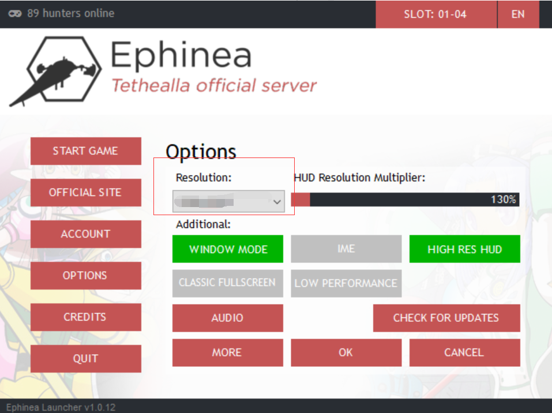Go to the ACCOUNT section
Viewport: 552px width, 413px height.
85,234
